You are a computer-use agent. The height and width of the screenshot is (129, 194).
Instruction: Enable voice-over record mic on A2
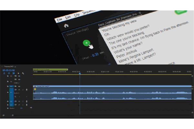(x=27, y=102)
